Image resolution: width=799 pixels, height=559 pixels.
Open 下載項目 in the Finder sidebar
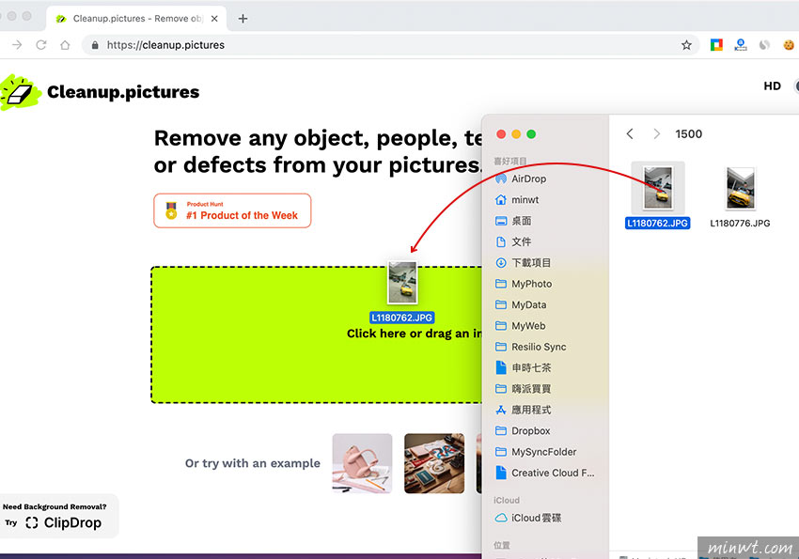(523, 263)
